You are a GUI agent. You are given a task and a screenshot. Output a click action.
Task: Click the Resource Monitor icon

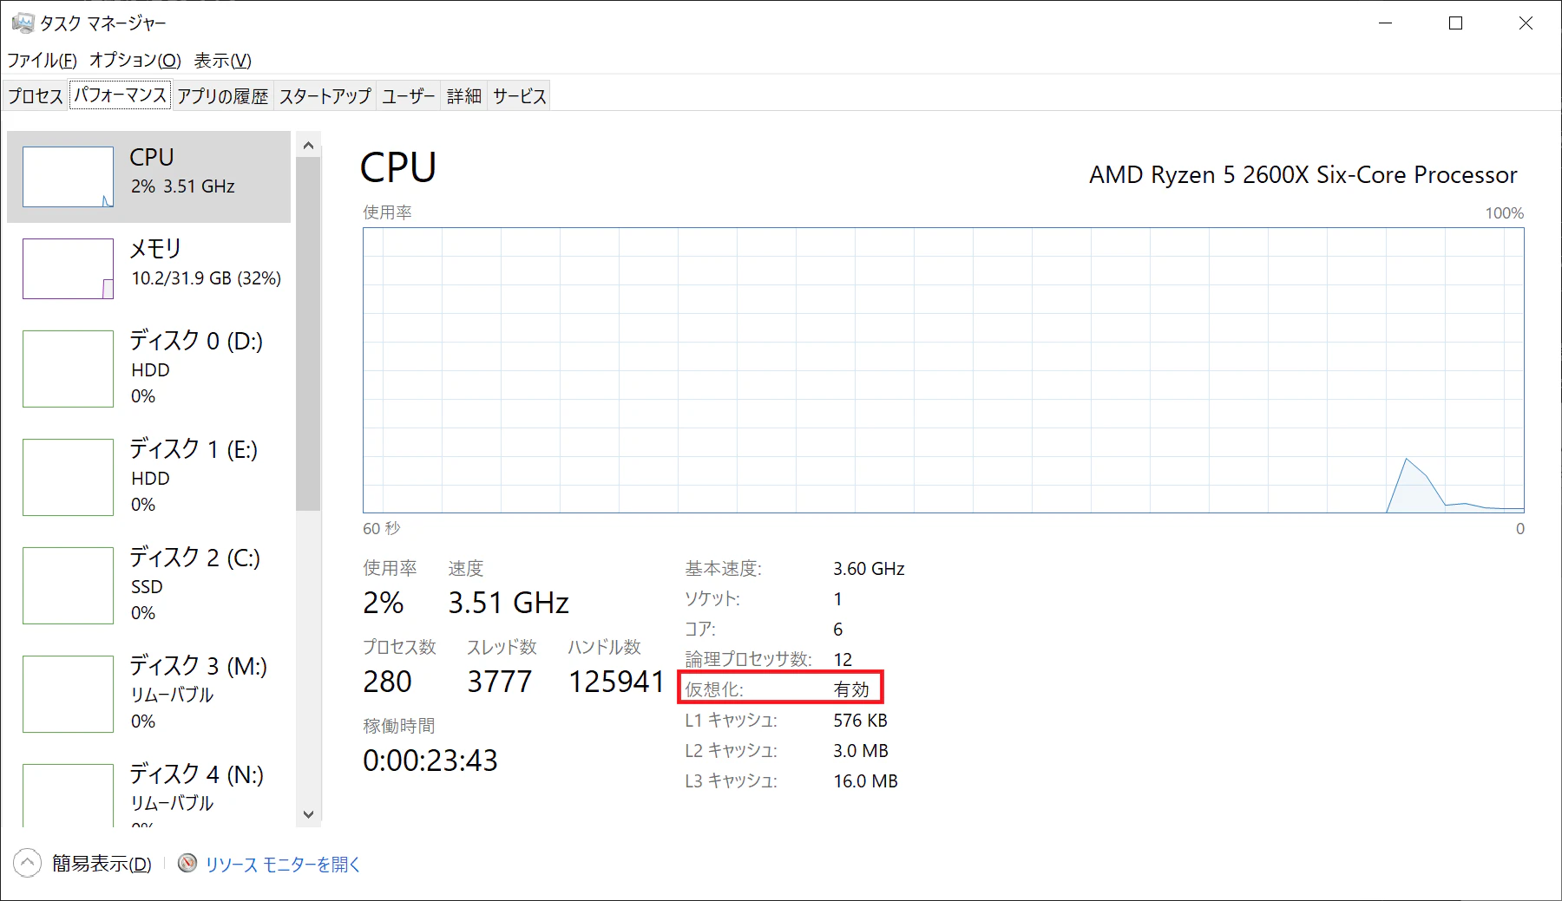(x=187, y=863)
